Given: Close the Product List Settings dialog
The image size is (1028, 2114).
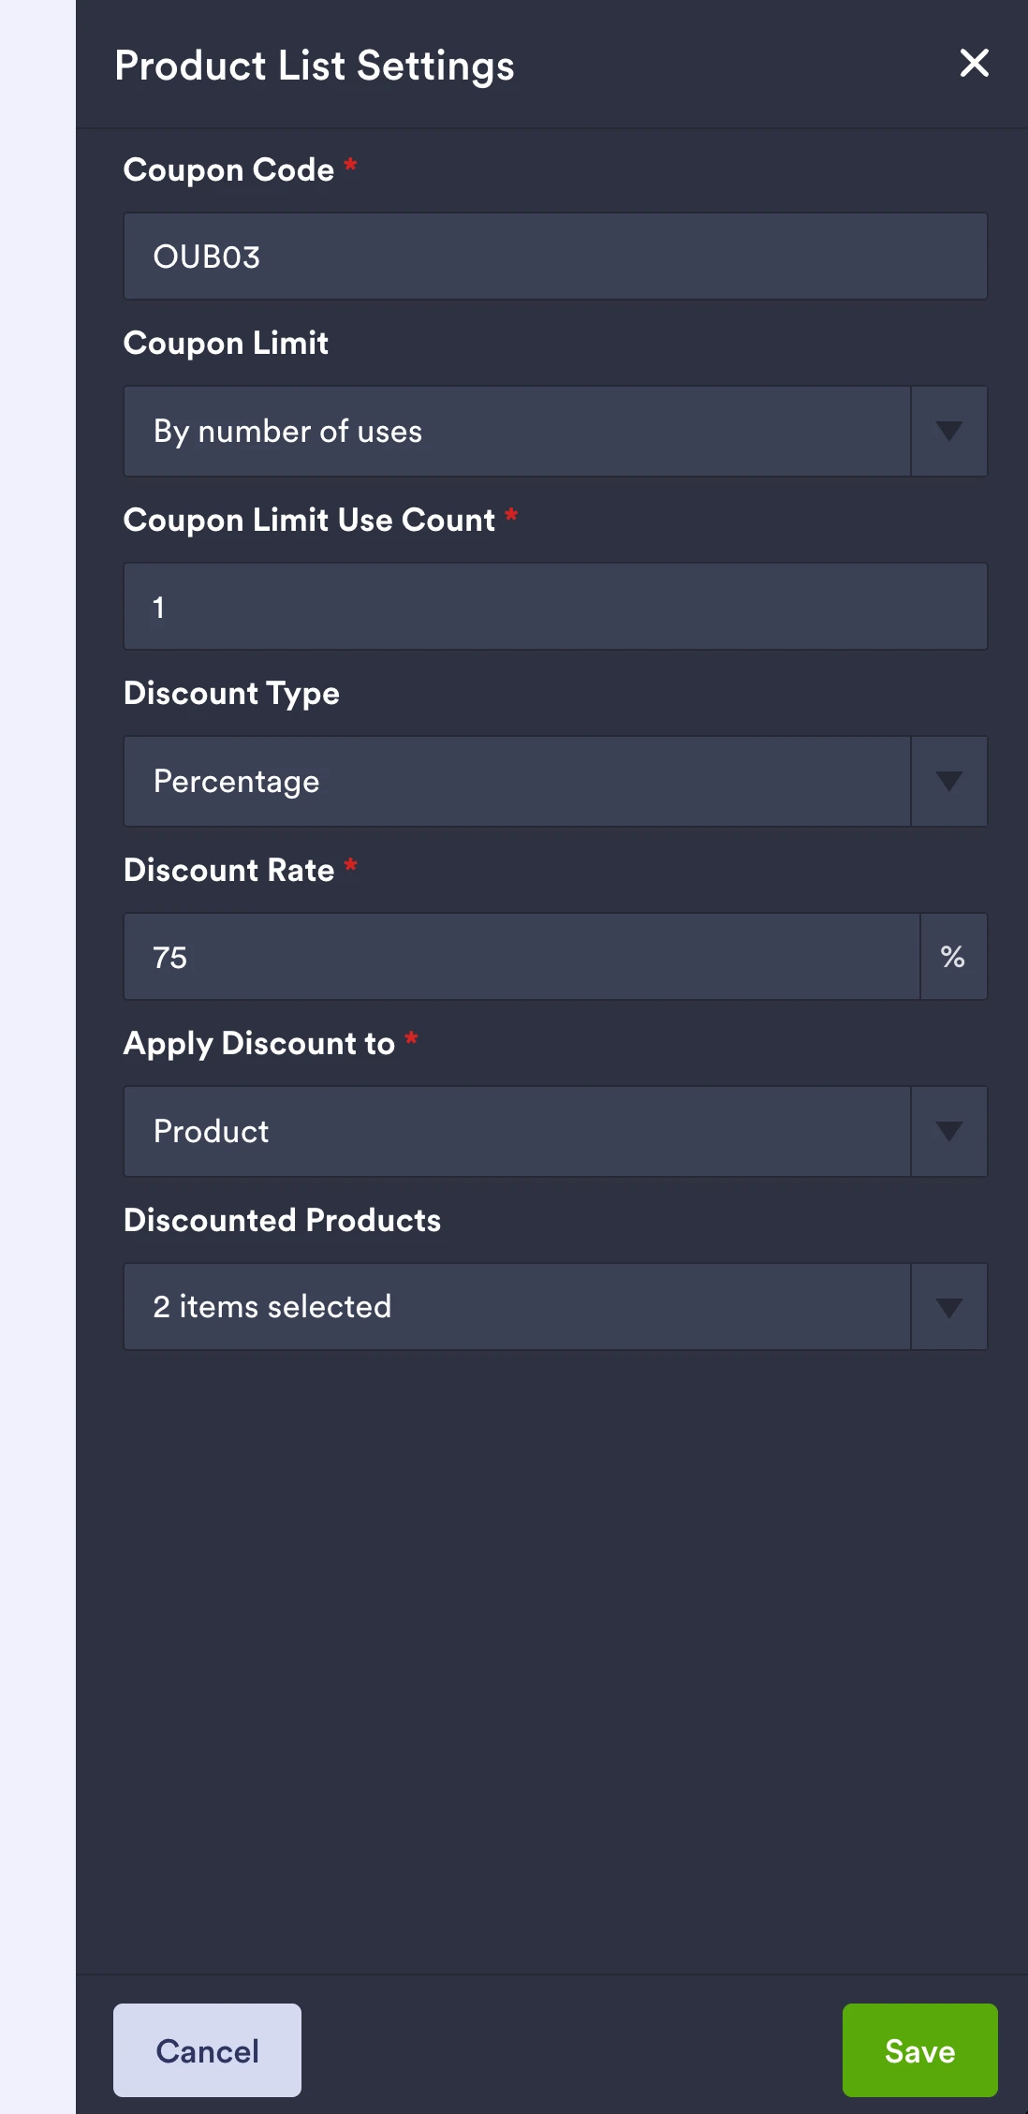Looking at the screenshot, I should click(974, 64).
